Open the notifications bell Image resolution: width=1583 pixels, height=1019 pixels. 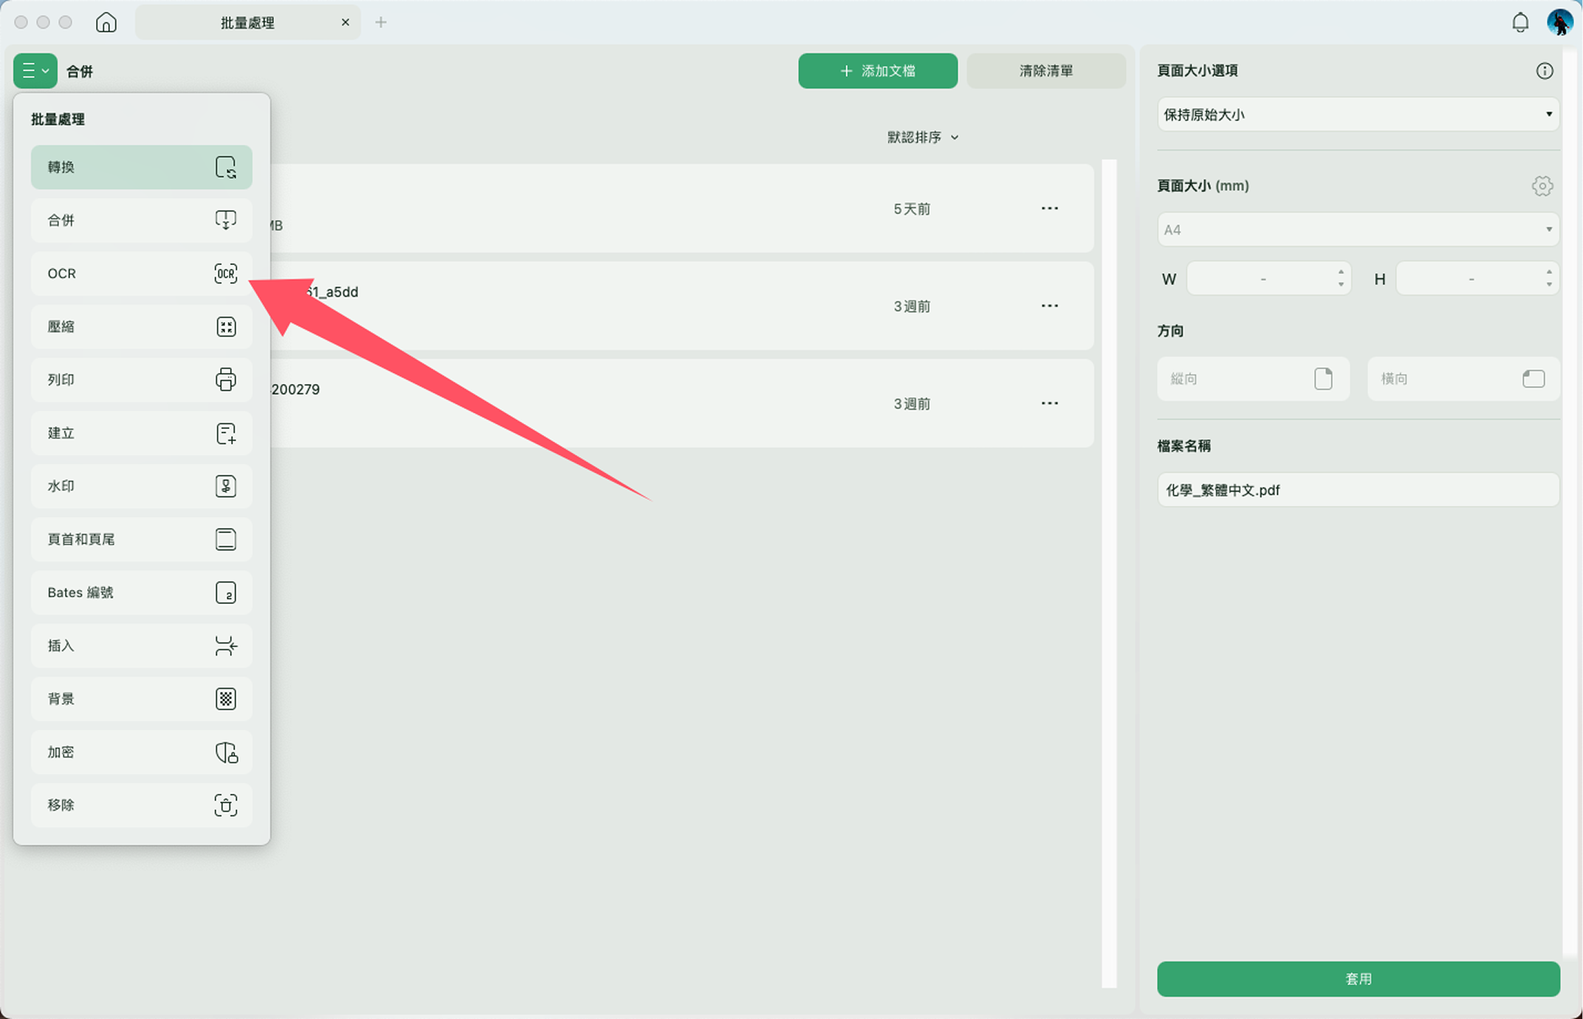pyautogui.click(x=1520, y=22)
